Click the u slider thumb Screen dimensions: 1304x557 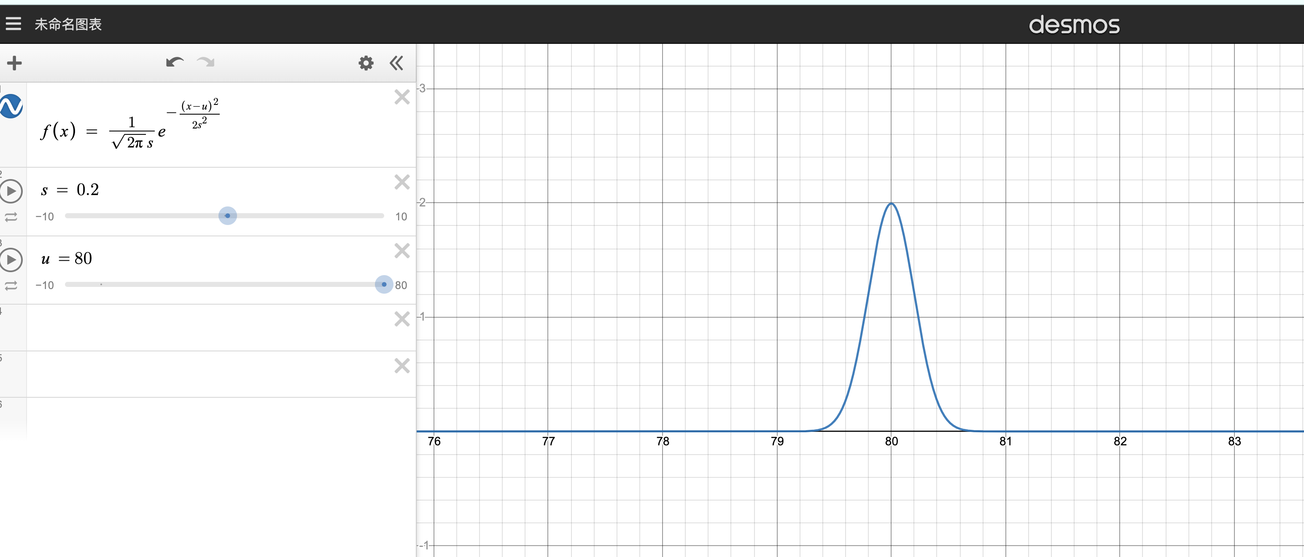click(x=384, y=284)
